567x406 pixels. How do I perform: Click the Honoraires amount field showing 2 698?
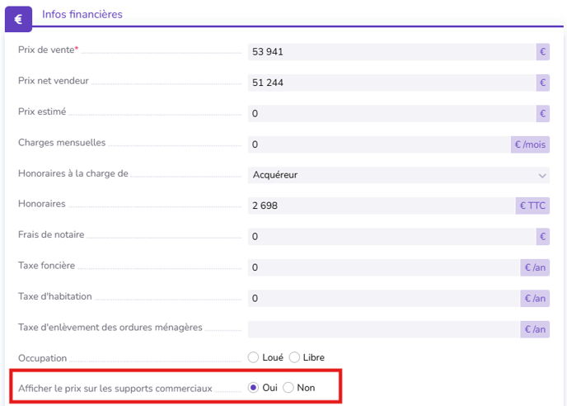pyautogui.click(x=382, y=205)
